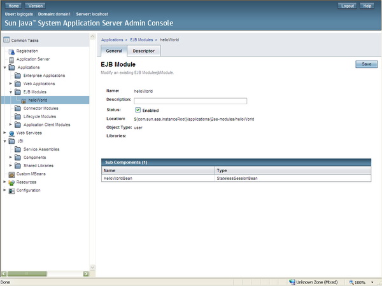Switch to the Descriptor tab
Screen dimensions: 382x286
pyautogui.click(x=143, y=51)
